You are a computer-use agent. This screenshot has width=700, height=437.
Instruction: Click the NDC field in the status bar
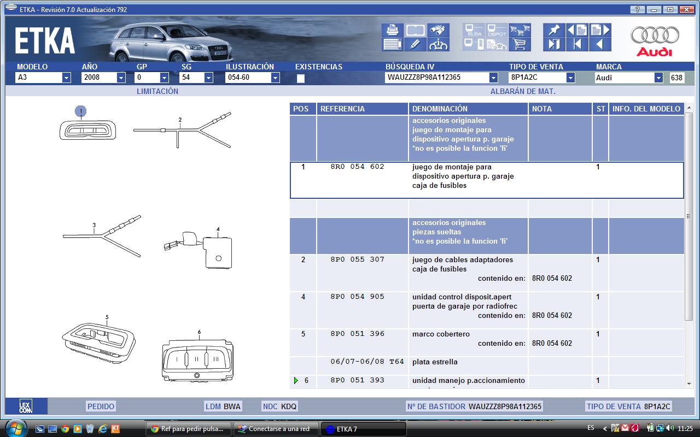point(280,406)
